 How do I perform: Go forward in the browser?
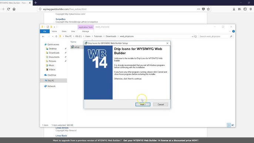point(3,9)
